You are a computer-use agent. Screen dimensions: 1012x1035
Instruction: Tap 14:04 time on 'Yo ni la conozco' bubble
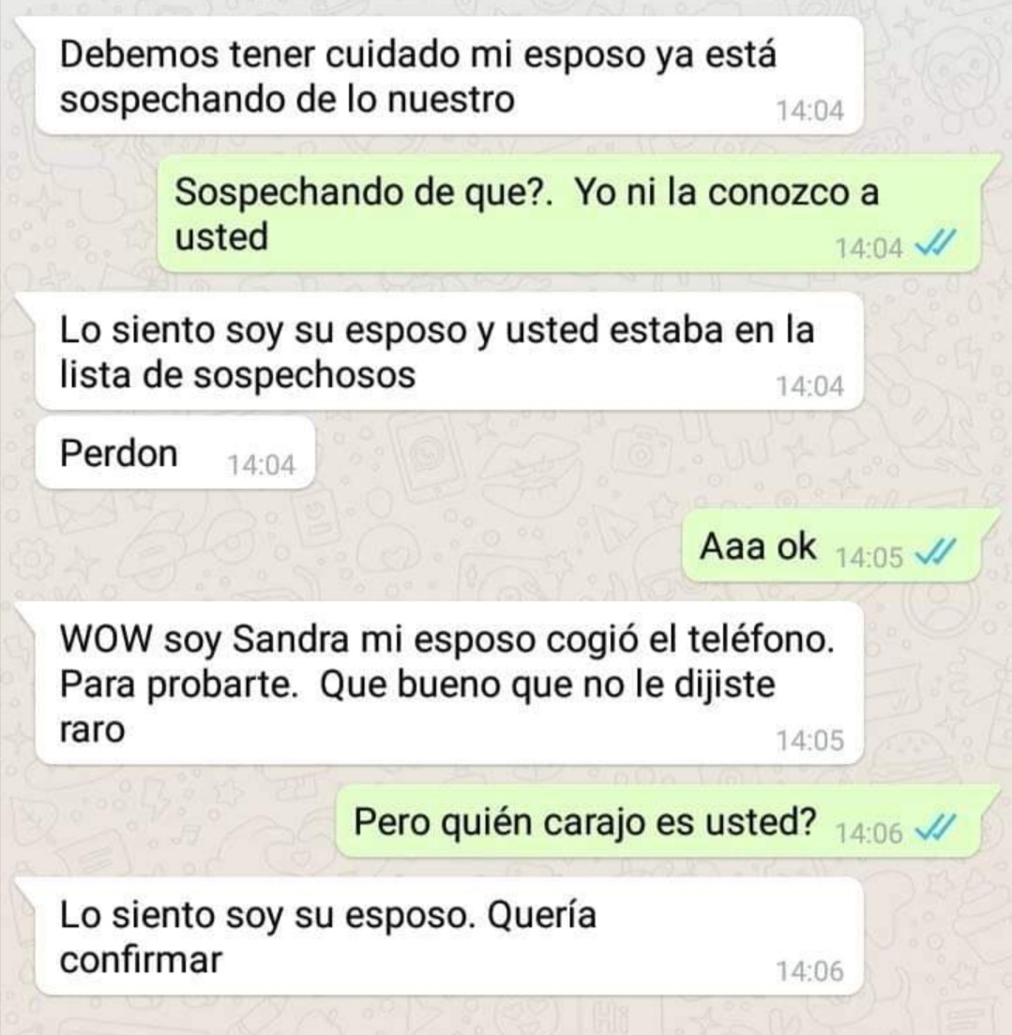click(869, 248)
